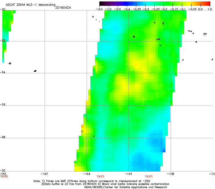The height and width of the screenshot is (189, 215).
Task: Click the -26 latitude axis label
Action: coord(3,105)
